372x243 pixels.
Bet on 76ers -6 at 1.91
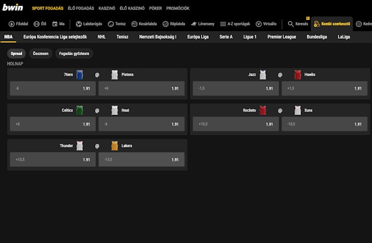[53, 89]
